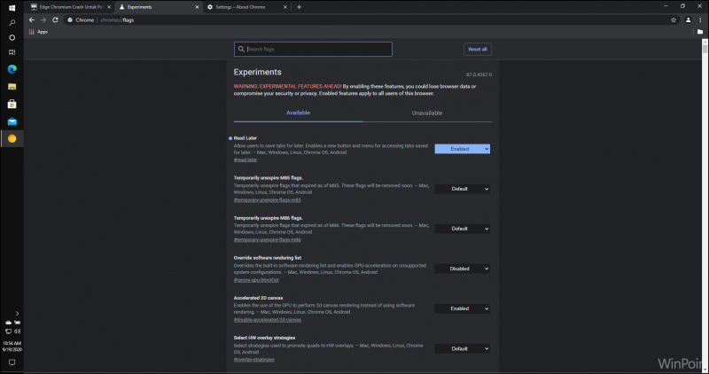
Task: Switch to the Experiments browser tab
Action: click(x=159, y=7)
